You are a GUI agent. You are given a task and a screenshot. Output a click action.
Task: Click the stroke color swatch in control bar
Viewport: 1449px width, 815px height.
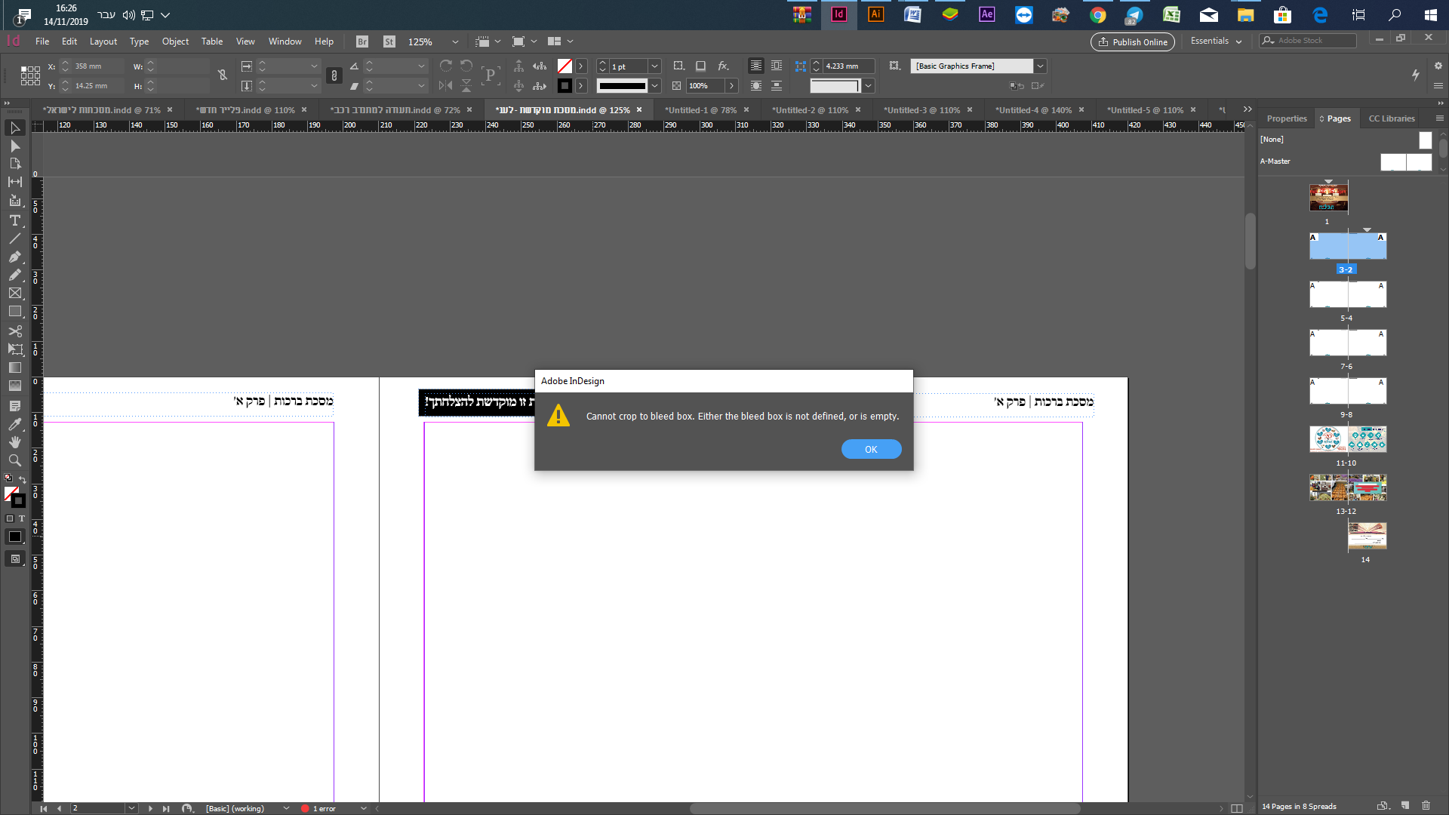[x=565, y=86]
